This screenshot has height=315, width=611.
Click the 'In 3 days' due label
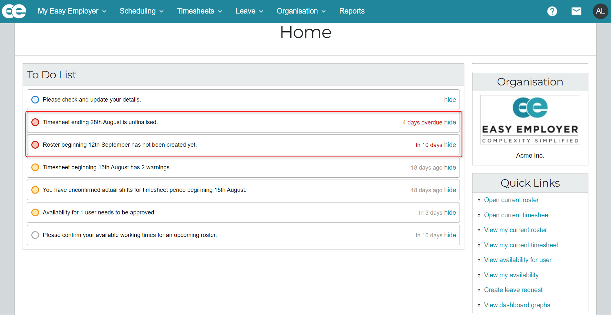click(x=430, y=213)
